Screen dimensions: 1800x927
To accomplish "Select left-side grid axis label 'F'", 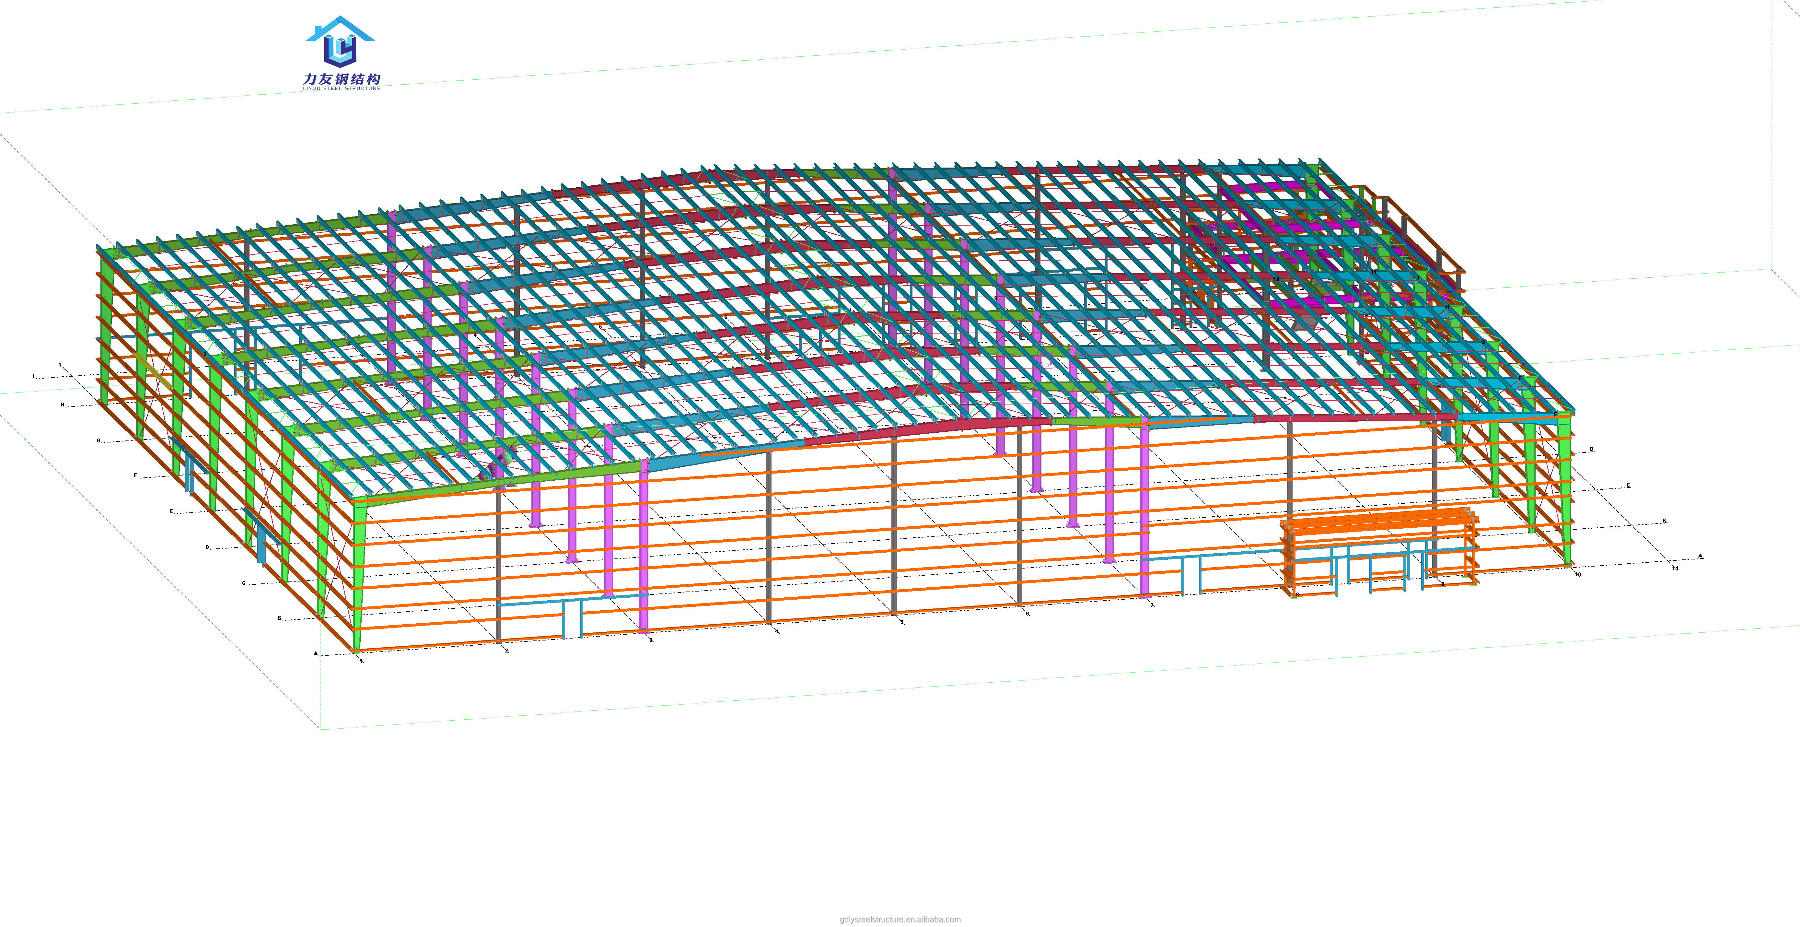I will (x=135, y=476).
